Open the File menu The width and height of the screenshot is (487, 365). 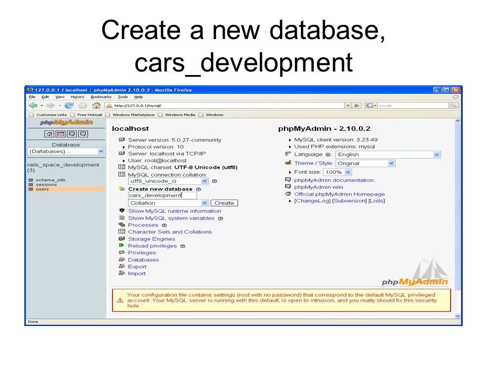tap(32, 97)
